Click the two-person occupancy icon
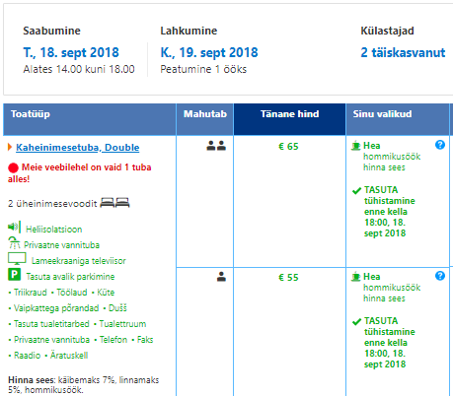Screen dimensions: 453x396 click(x=216, y=146)
